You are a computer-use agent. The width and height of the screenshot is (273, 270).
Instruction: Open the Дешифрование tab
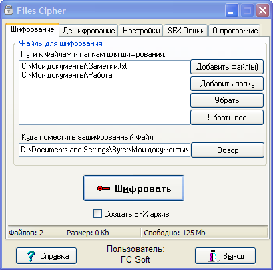click(x=89, y=31)
